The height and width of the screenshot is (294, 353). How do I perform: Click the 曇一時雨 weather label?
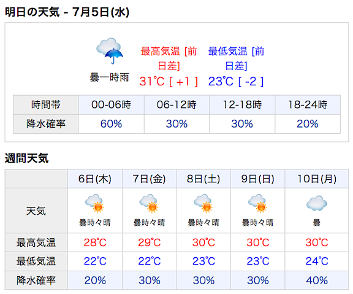point(110,77)
